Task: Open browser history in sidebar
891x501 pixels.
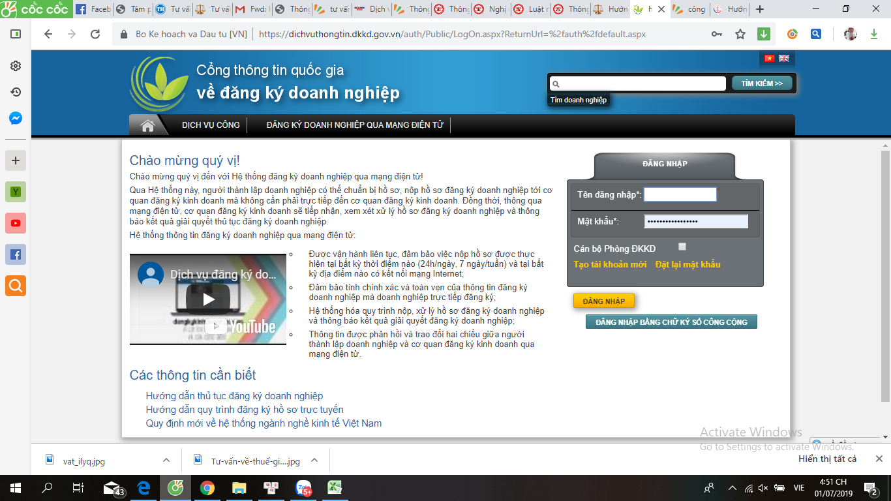Action: click(16, 92)
